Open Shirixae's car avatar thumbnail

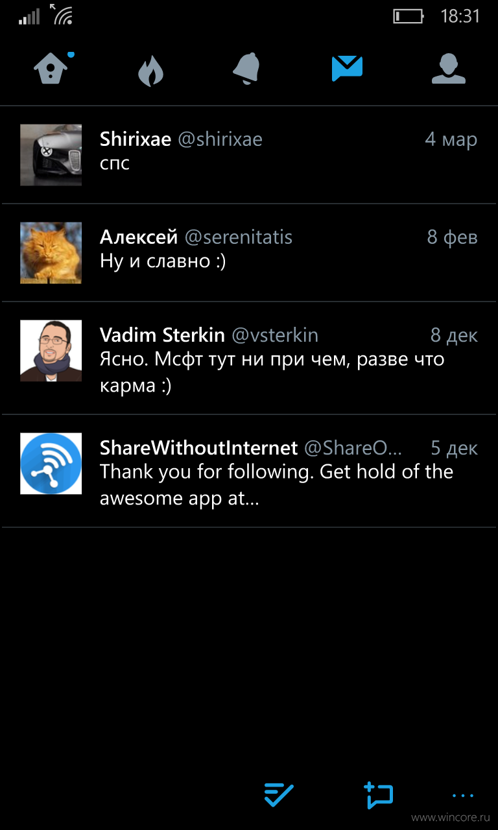tap(51, 155)
